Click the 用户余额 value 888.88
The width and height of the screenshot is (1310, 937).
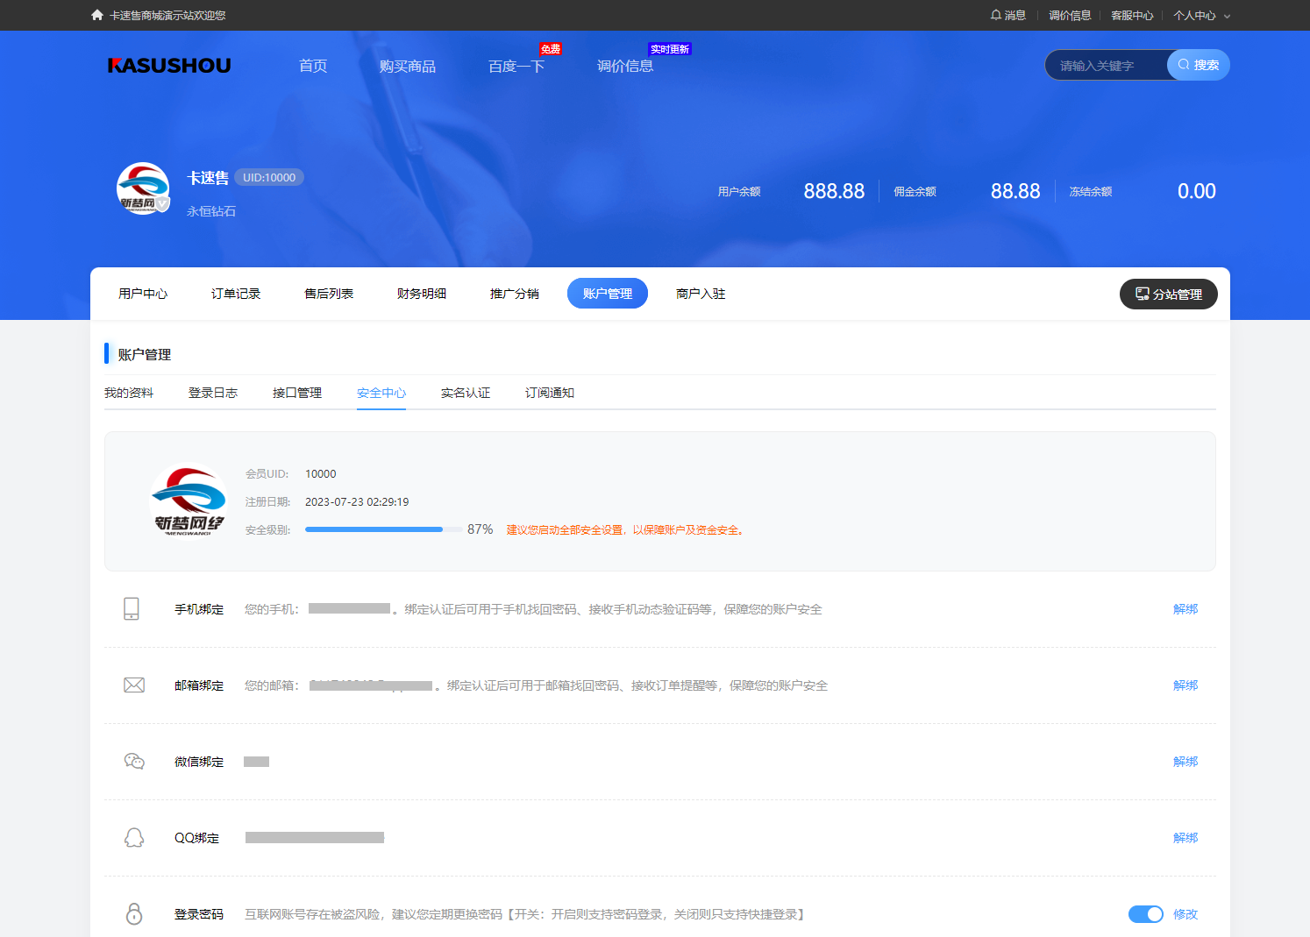coord(834,191)
